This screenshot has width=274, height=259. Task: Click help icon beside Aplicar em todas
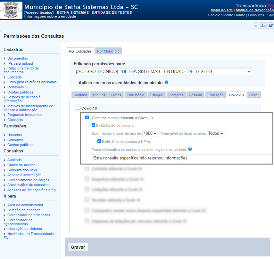(167, 83)
